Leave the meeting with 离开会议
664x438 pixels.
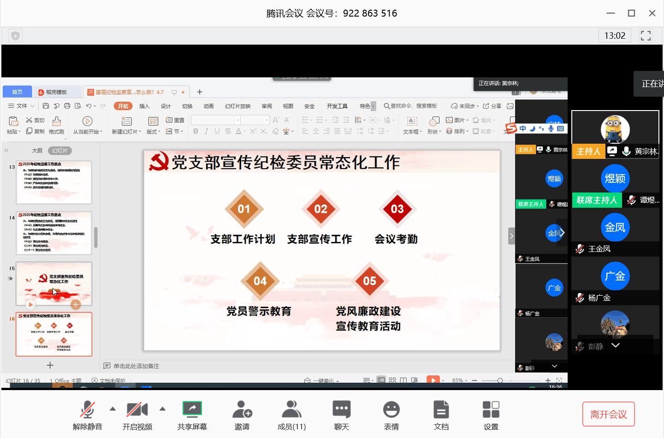pyautogui.click(x=608, y=414)
